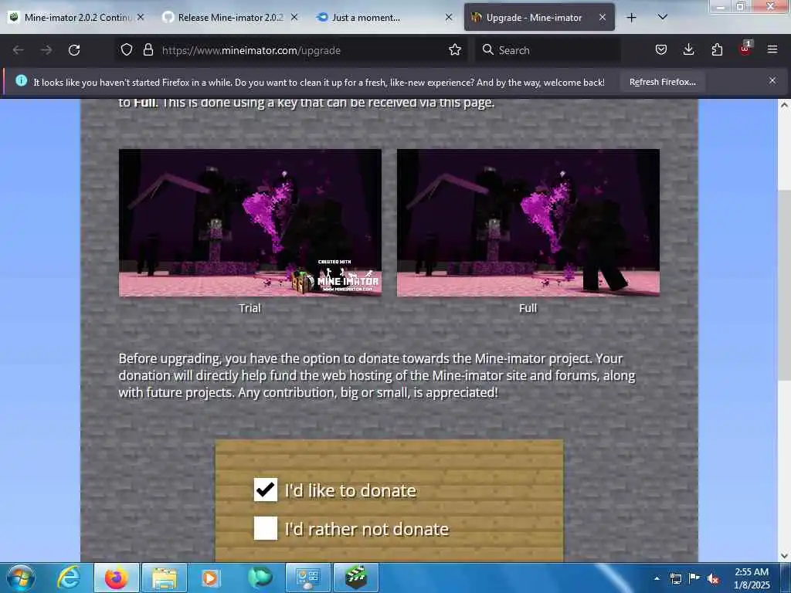The height and width of the screenshot is (593, 791).
Task: Reload the current page
Action: [x=74, y=50]
